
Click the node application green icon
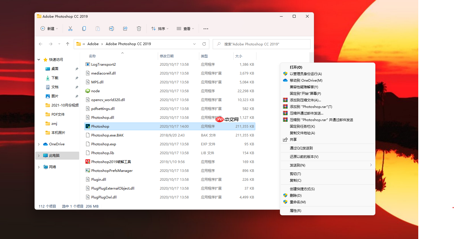[x=88, y=91]
